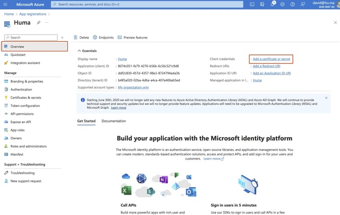Open the help question mark icon
The image size is (340, 215).
point(292,5)
